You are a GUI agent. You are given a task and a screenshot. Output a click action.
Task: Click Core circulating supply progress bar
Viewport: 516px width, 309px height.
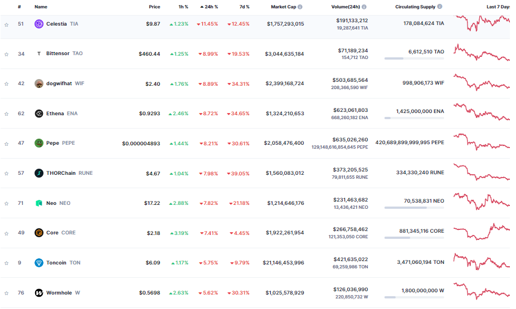click(415, 238)
